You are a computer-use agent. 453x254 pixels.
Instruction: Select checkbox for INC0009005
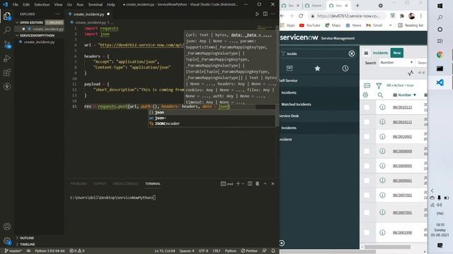coord(367,166)
